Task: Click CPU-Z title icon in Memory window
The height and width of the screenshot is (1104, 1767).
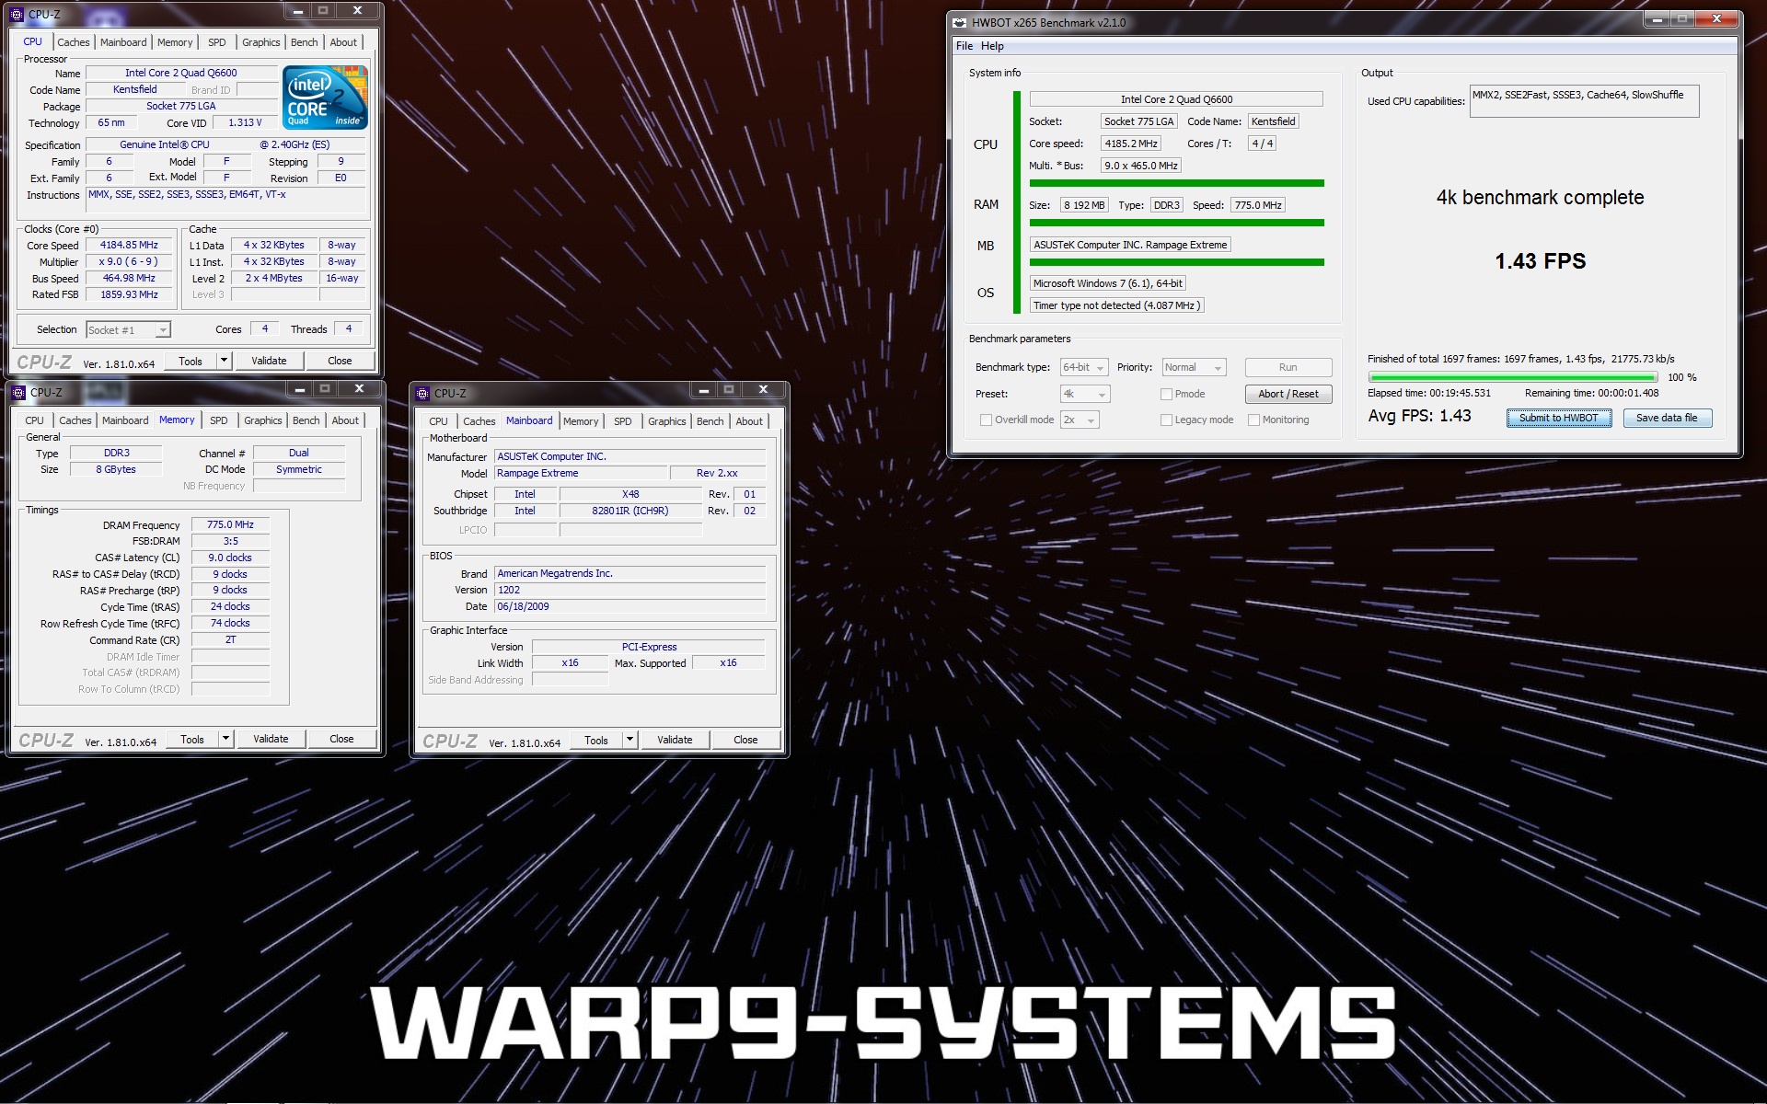Action: pos(18,393)
